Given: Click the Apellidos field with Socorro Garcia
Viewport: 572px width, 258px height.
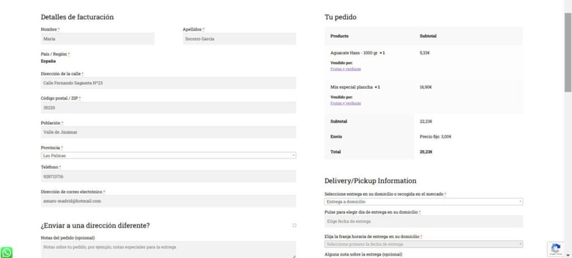Looking at the screenshot, I should pyautogui.click(x=239, y=38).
